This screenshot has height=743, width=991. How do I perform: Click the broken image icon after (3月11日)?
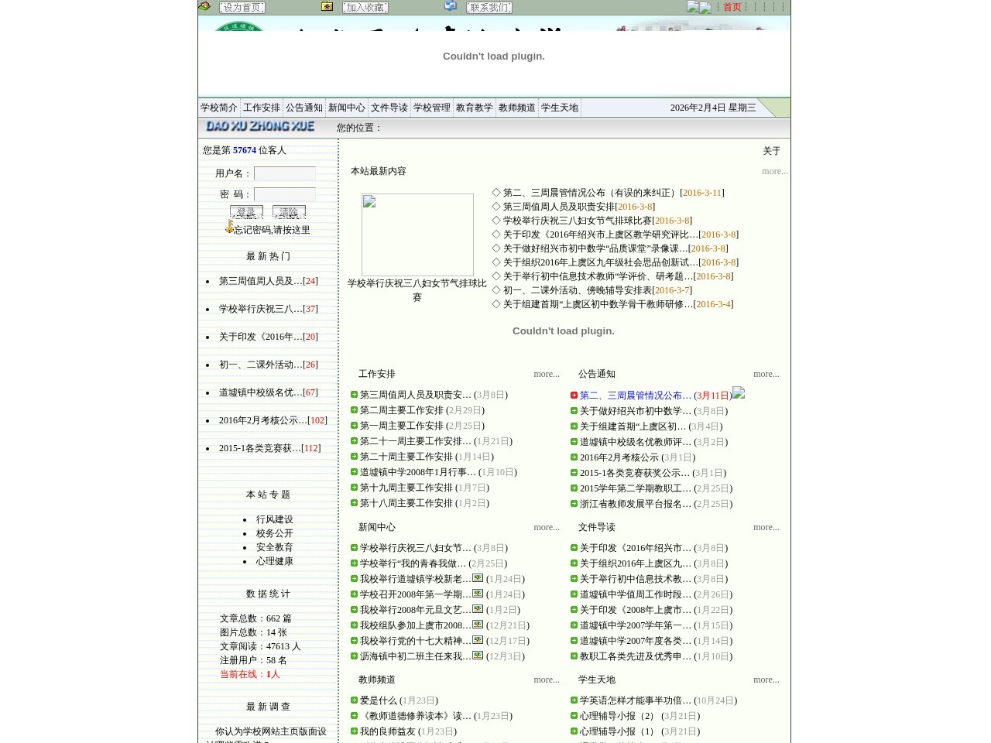coord(739,393)
